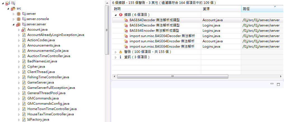The height and width of the screenshot is (122, 284).
Task: Expand the Account.java tree node
Action: (19, 30)
